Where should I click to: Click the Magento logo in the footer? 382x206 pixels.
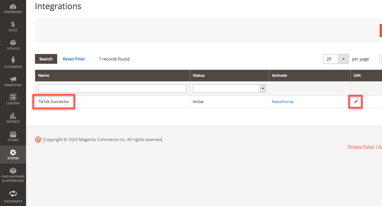point(38,139)
